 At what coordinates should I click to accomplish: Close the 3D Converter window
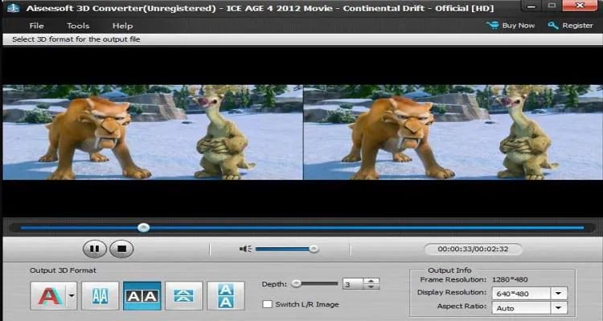coord(580,6)
